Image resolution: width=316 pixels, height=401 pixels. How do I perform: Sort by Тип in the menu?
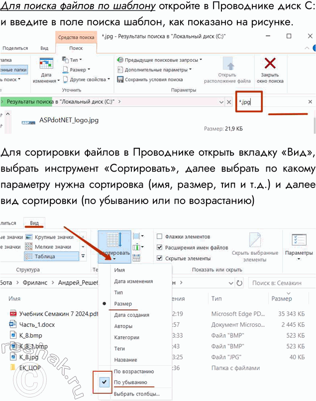point(118,293)
